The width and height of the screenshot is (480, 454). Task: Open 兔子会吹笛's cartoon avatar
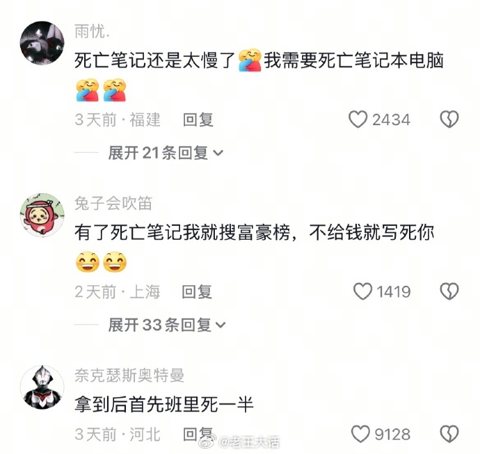tap(42, 215)
